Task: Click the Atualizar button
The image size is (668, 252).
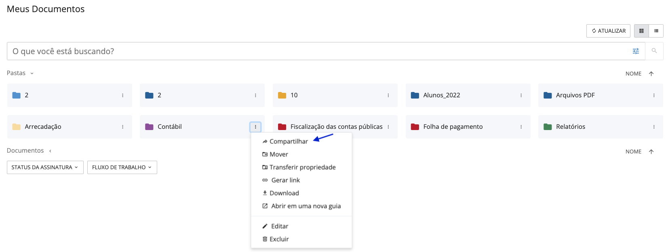Action: coord(608,31)
